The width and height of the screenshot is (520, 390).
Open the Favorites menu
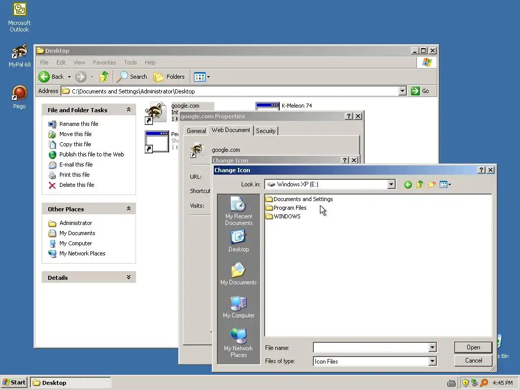coord(105,62)
